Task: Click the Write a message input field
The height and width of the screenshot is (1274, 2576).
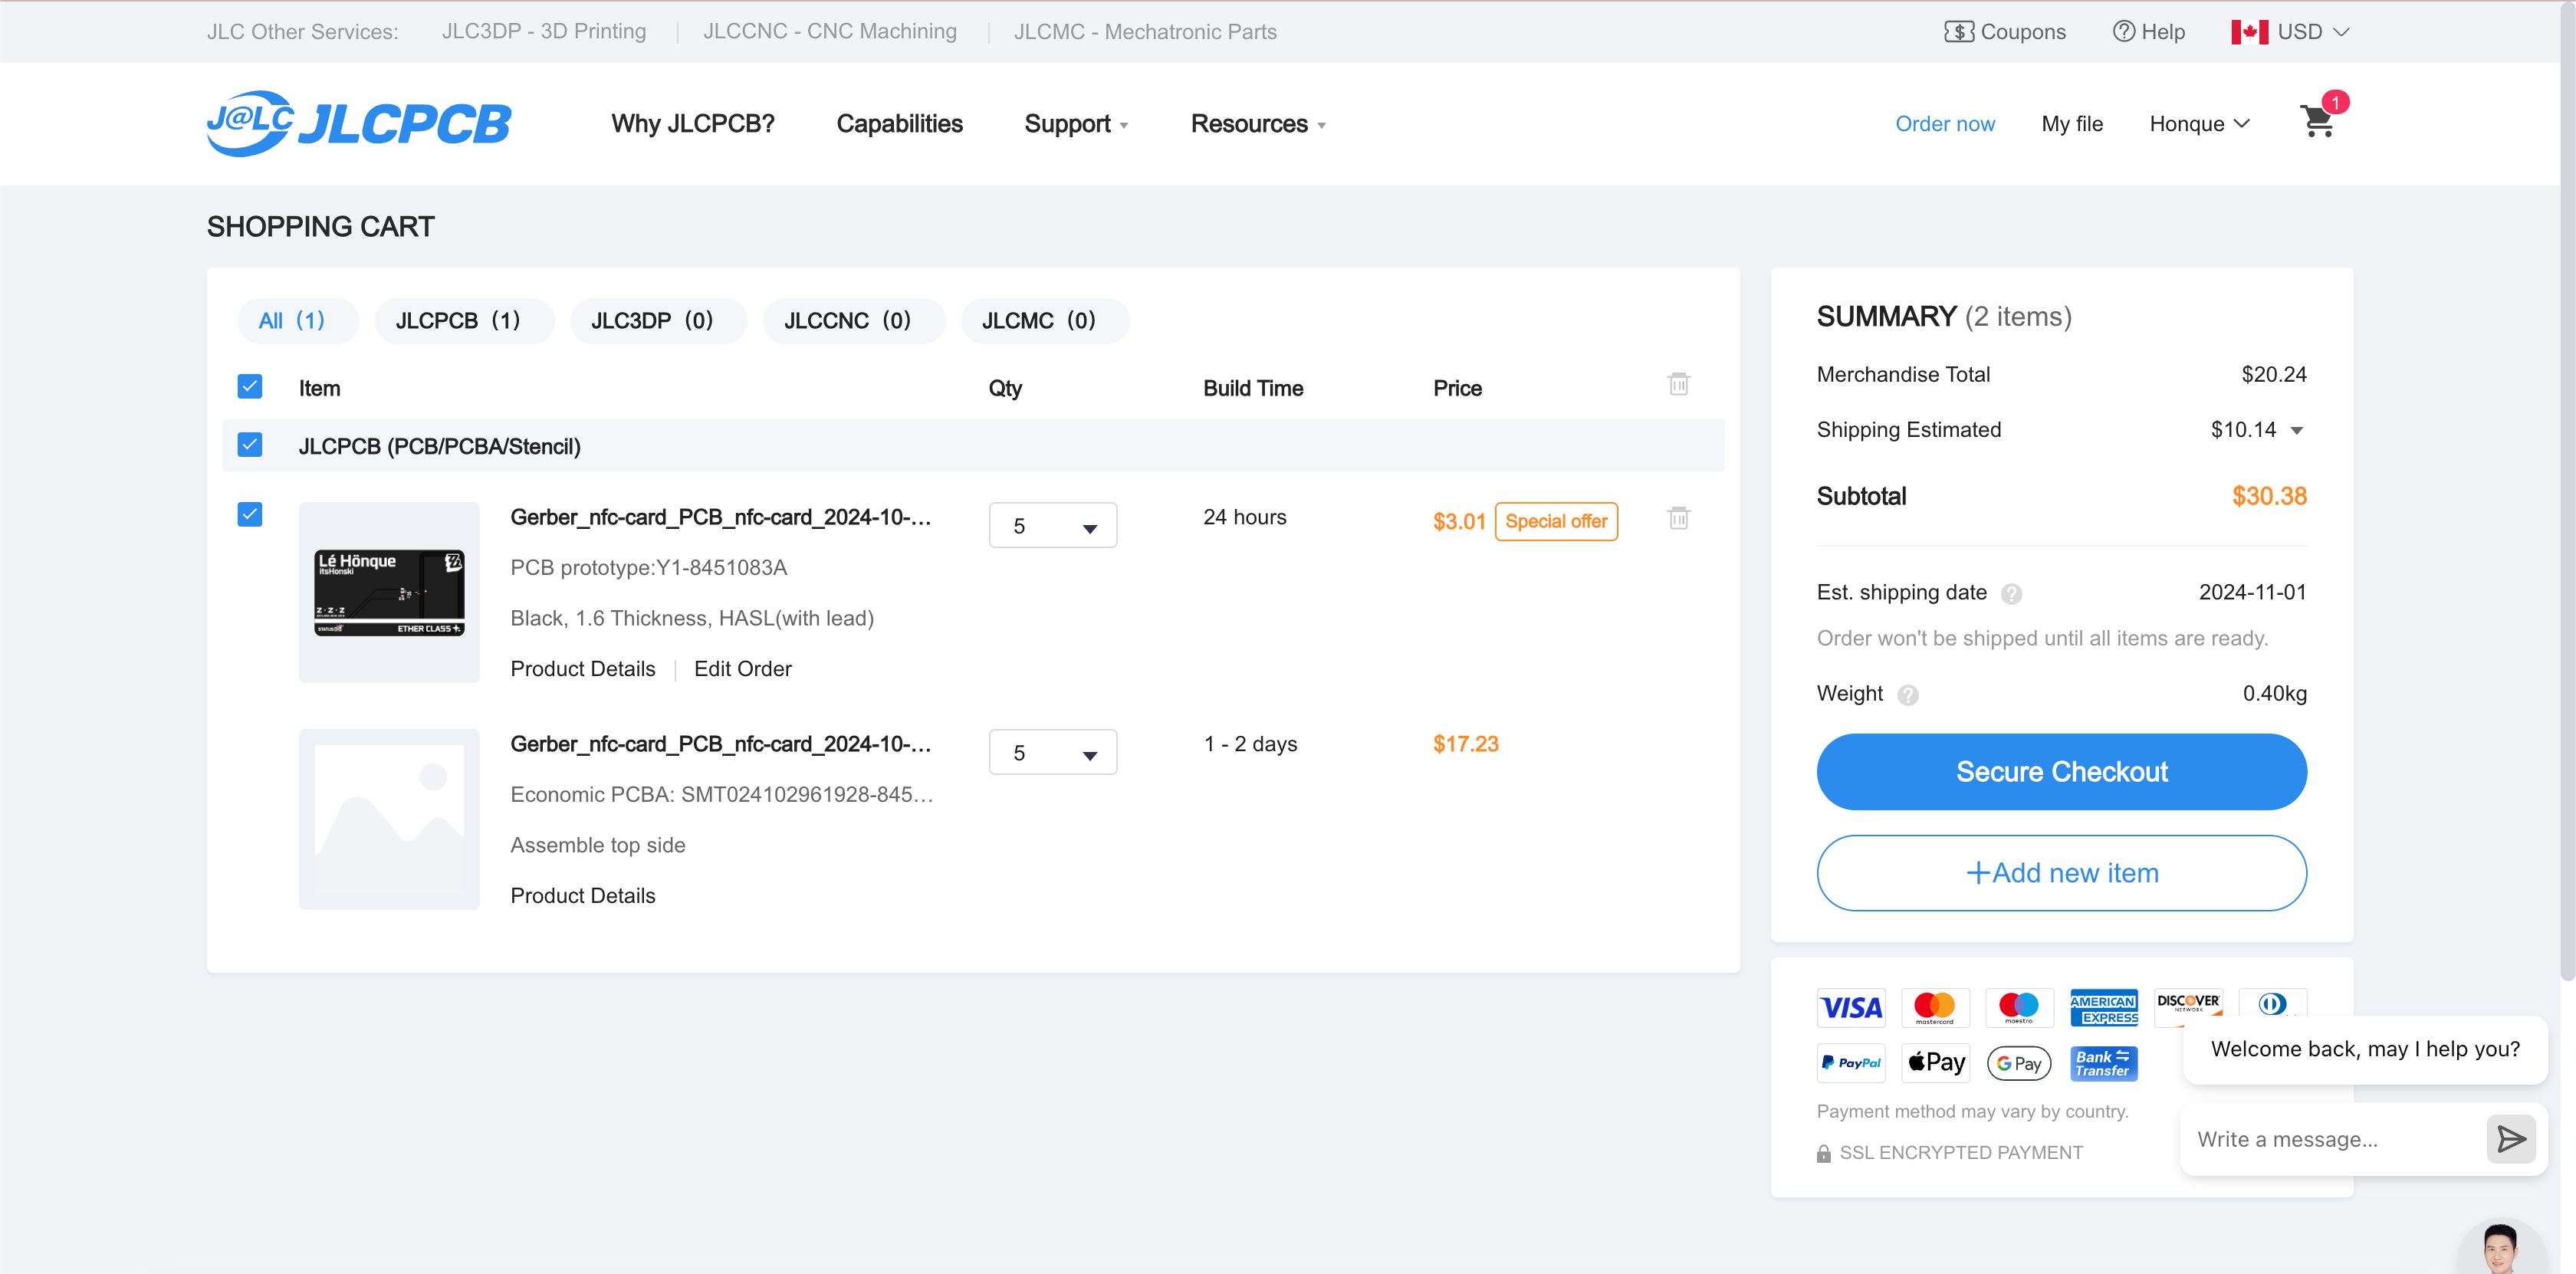Action: 2335,1139
